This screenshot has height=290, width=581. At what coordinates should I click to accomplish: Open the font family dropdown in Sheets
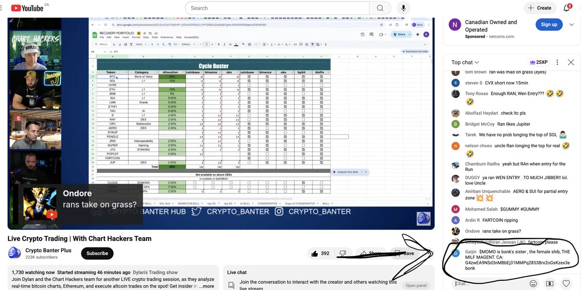pos(188,45)
